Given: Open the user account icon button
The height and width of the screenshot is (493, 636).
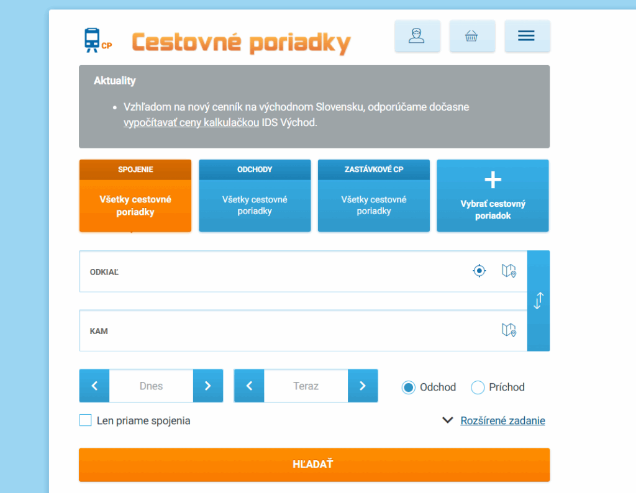Looking at the screenshot, I should click(x=417, y=35).
